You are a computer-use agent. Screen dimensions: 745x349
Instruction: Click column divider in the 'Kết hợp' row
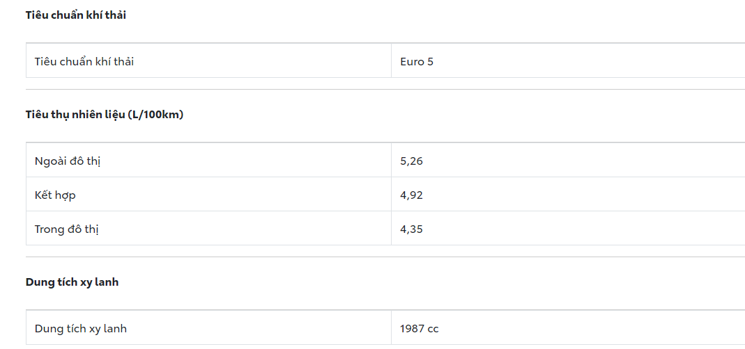click(391, 195)
